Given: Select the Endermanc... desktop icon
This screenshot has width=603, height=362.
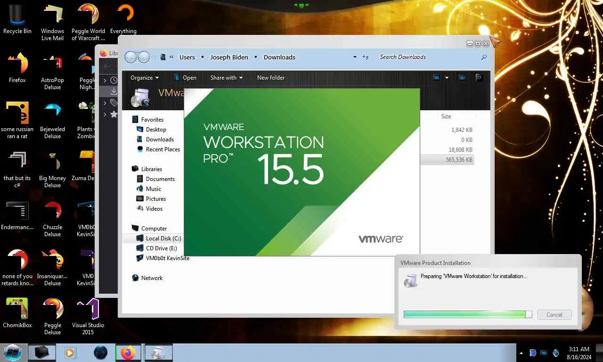Looking at the screenshot, I should point(17,215).
